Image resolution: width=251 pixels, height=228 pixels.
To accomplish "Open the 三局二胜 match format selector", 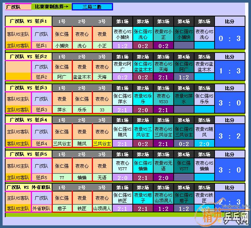I will (92, 7).
